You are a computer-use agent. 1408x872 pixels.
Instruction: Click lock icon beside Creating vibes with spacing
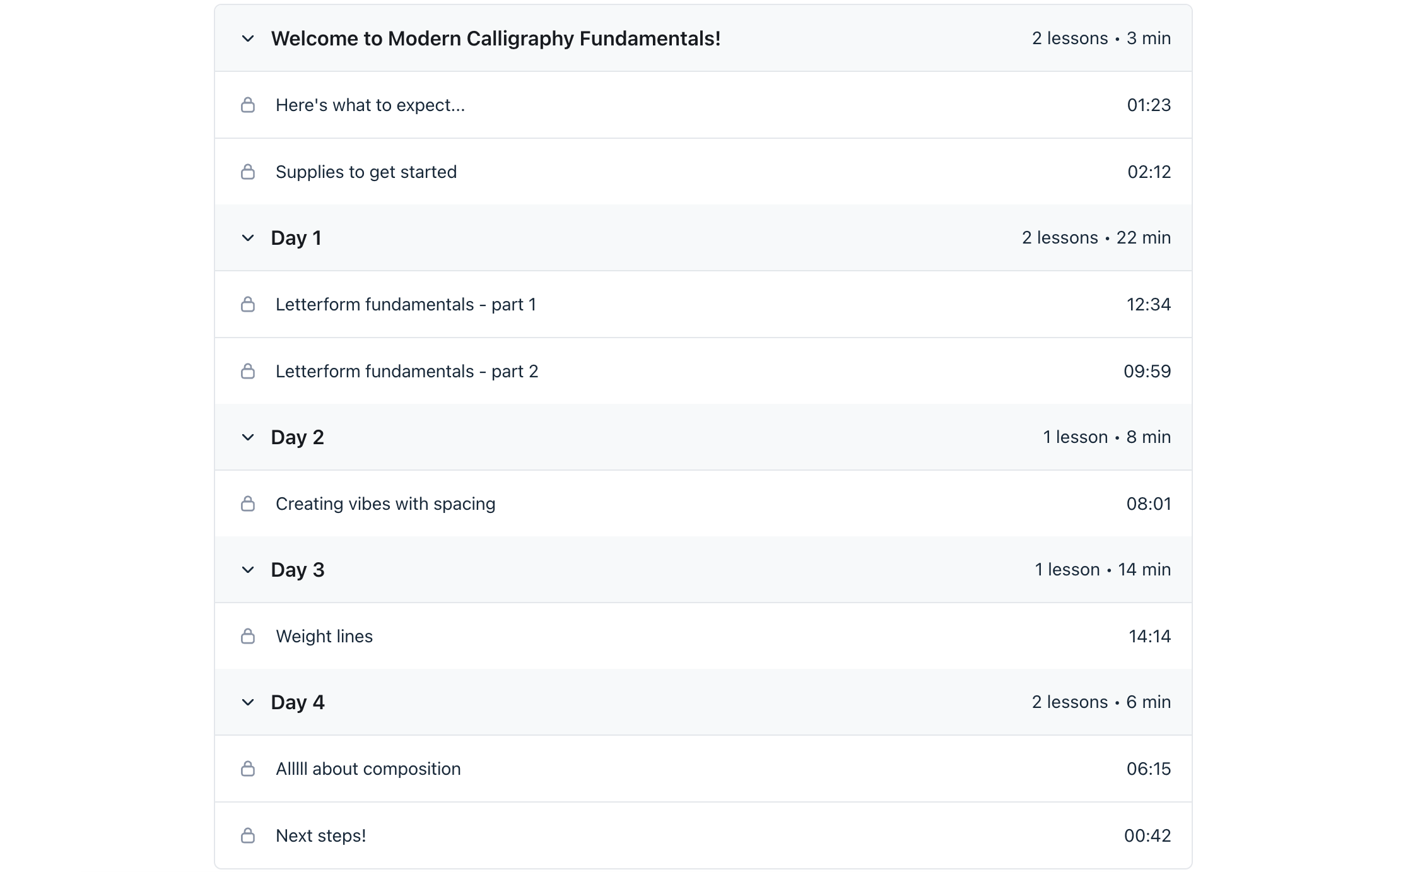pyautogui.click(x=248, y=504)
